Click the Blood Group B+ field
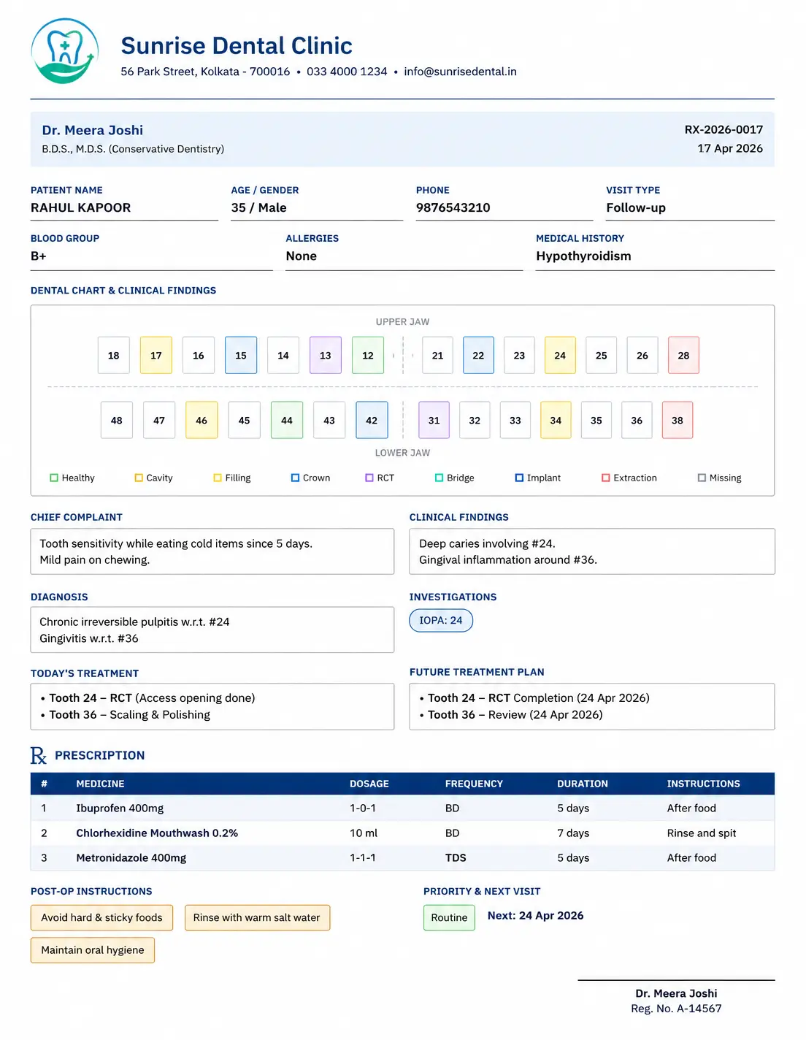The width and height of the screenshot is (806, 1040). tap(151, 256)
